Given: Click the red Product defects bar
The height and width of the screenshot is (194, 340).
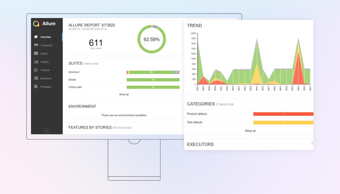Looking at the screenshot, I should pyautogui.click(x=283, y=114).
